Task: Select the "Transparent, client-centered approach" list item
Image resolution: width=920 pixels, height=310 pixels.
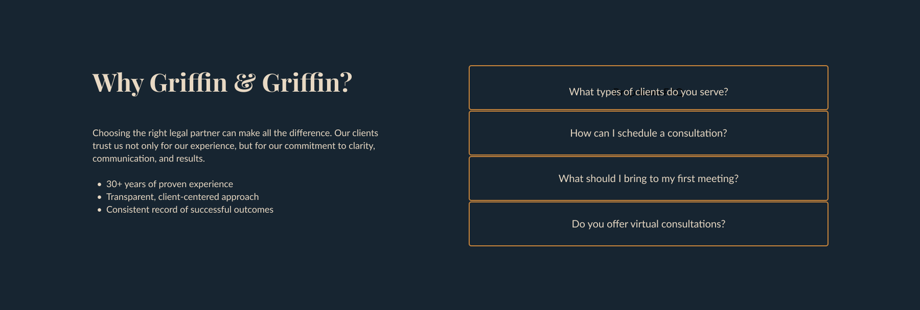Action: click(182, 197)
